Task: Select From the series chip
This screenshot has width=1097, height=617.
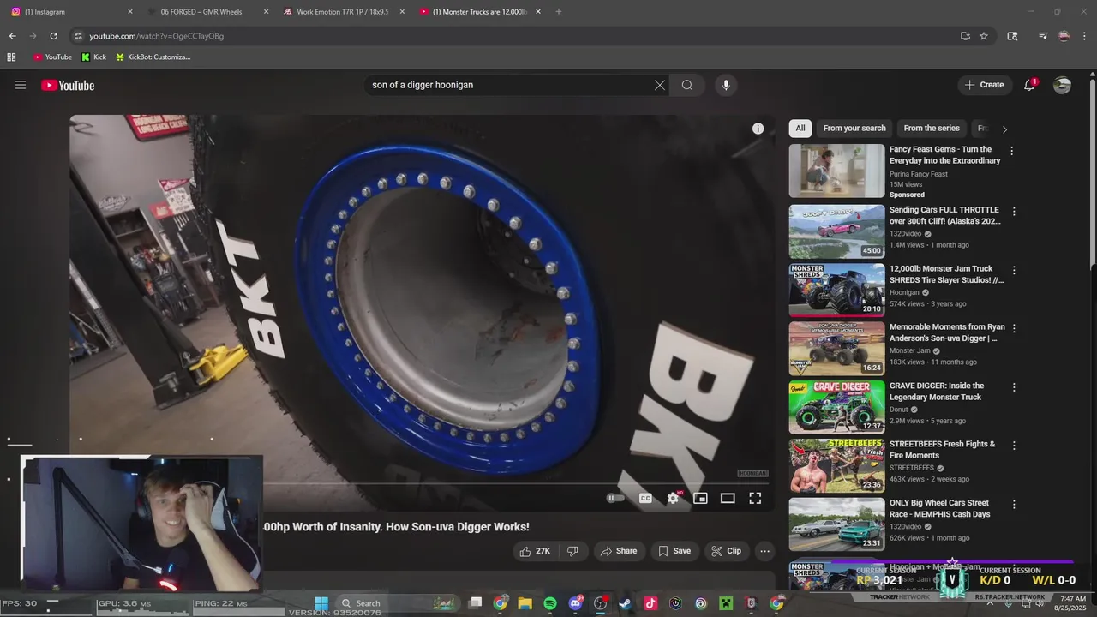Action: click(x=932, y=129)
